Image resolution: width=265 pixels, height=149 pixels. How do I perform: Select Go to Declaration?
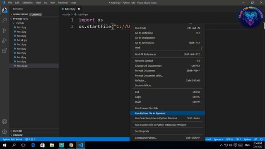(167, 38)
